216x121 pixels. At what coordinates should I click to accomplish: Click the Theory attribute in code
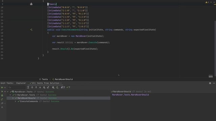click(x=52, y=4)
